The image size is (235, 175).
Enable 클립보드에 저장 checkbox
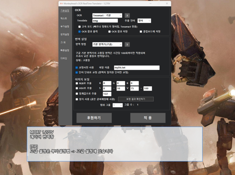pos(141,32)
